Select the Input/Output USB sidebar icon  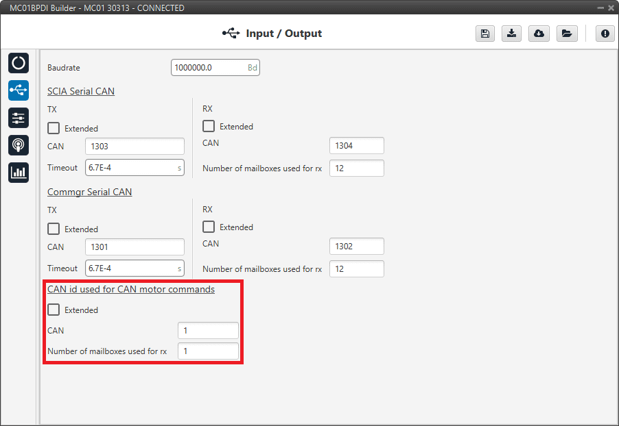(x=18, y=90)
